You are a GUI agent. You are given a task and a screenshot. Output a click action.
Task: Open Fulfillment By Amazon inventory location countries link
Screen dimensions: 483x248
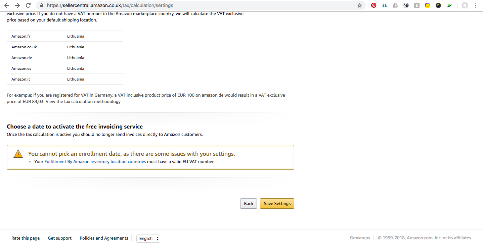coord(95,162)
